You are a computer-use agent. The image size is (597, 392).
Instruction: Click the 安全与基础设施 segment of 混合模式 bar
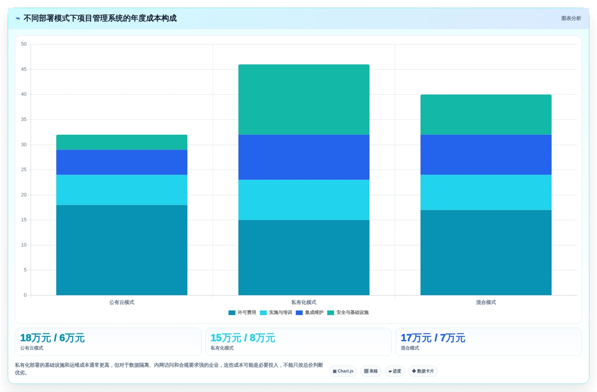pos(486,114)
